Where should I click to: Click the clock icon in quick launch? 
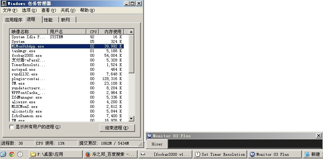click(20, 154)
